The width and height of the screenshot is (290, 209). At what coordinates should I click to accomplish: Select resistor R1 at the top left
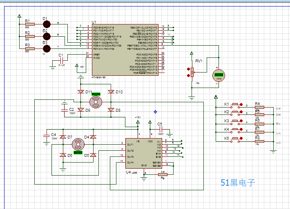(x=30, y=24)
